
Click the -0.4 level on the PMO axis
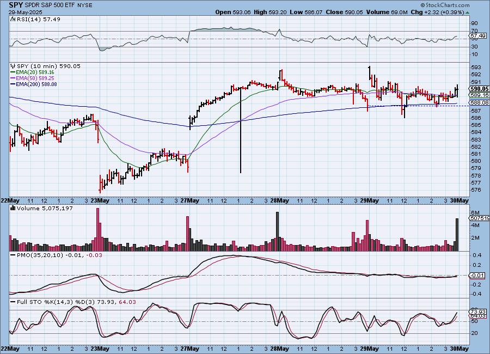coord(476,294)
